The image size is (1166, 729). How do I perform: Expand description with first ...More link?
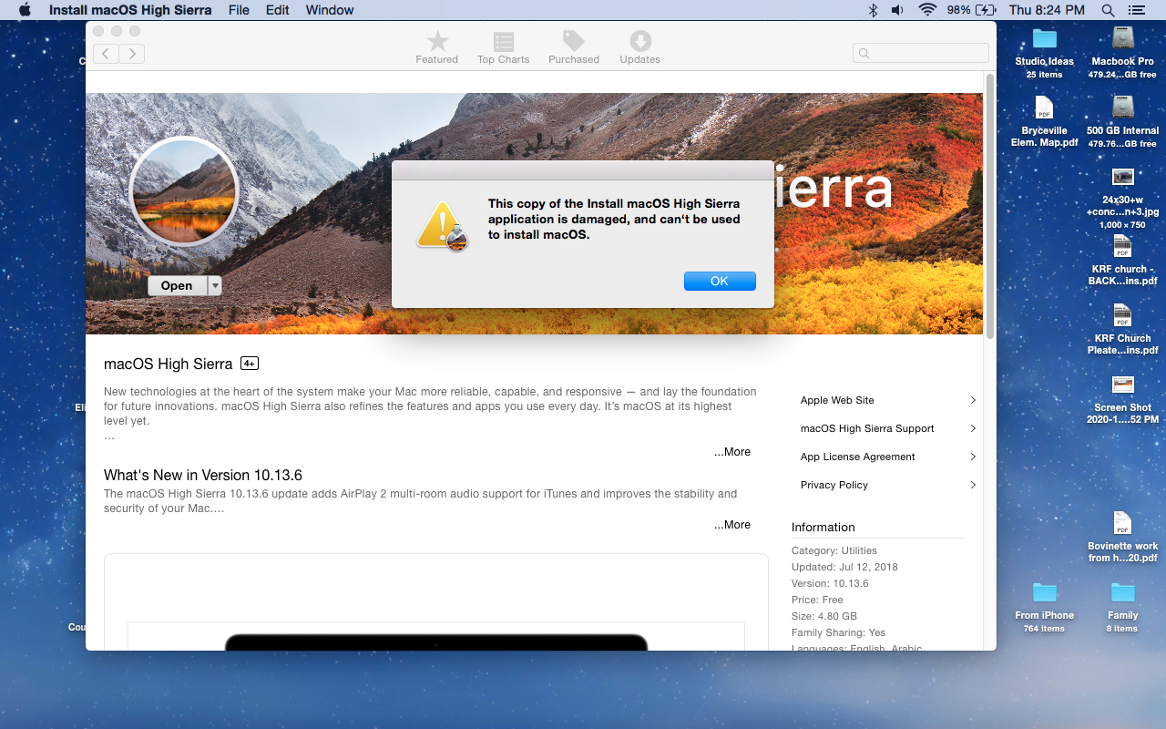tap(732, 452)
